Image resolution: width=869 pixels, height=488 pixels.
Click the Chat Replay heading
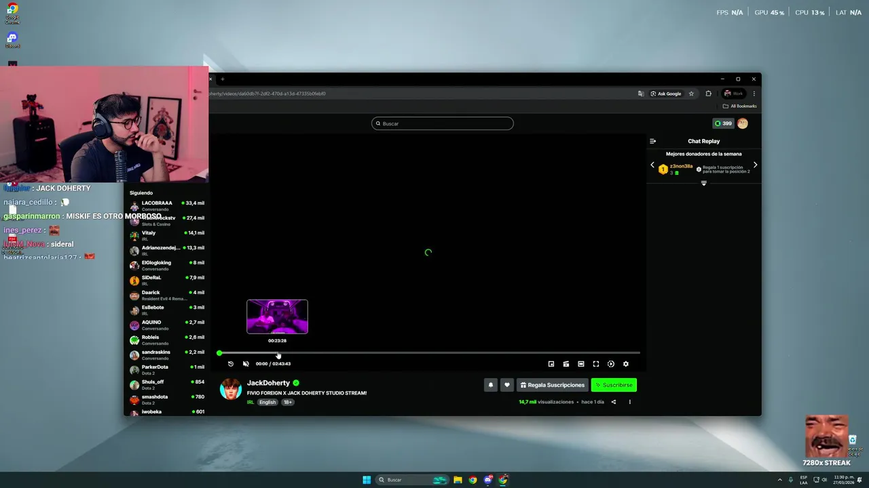tap(704, 141)
